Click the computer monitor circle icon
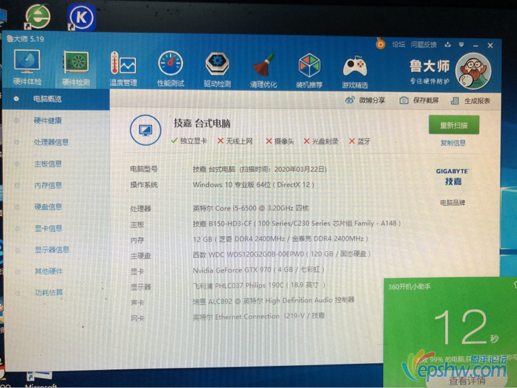 click(x=146, y=130)
